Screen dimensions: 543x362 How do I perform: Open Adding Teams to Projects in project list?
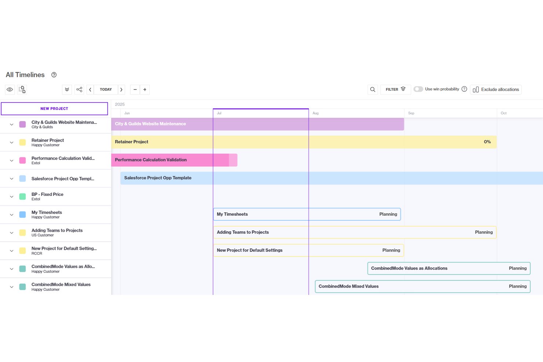(57, 230)
